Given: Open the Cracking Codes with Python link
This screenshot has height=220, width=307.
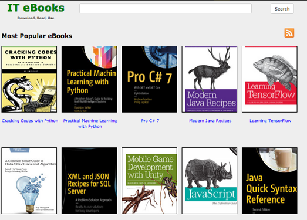Looking at the screenshot, I should [x=30, y=121].
